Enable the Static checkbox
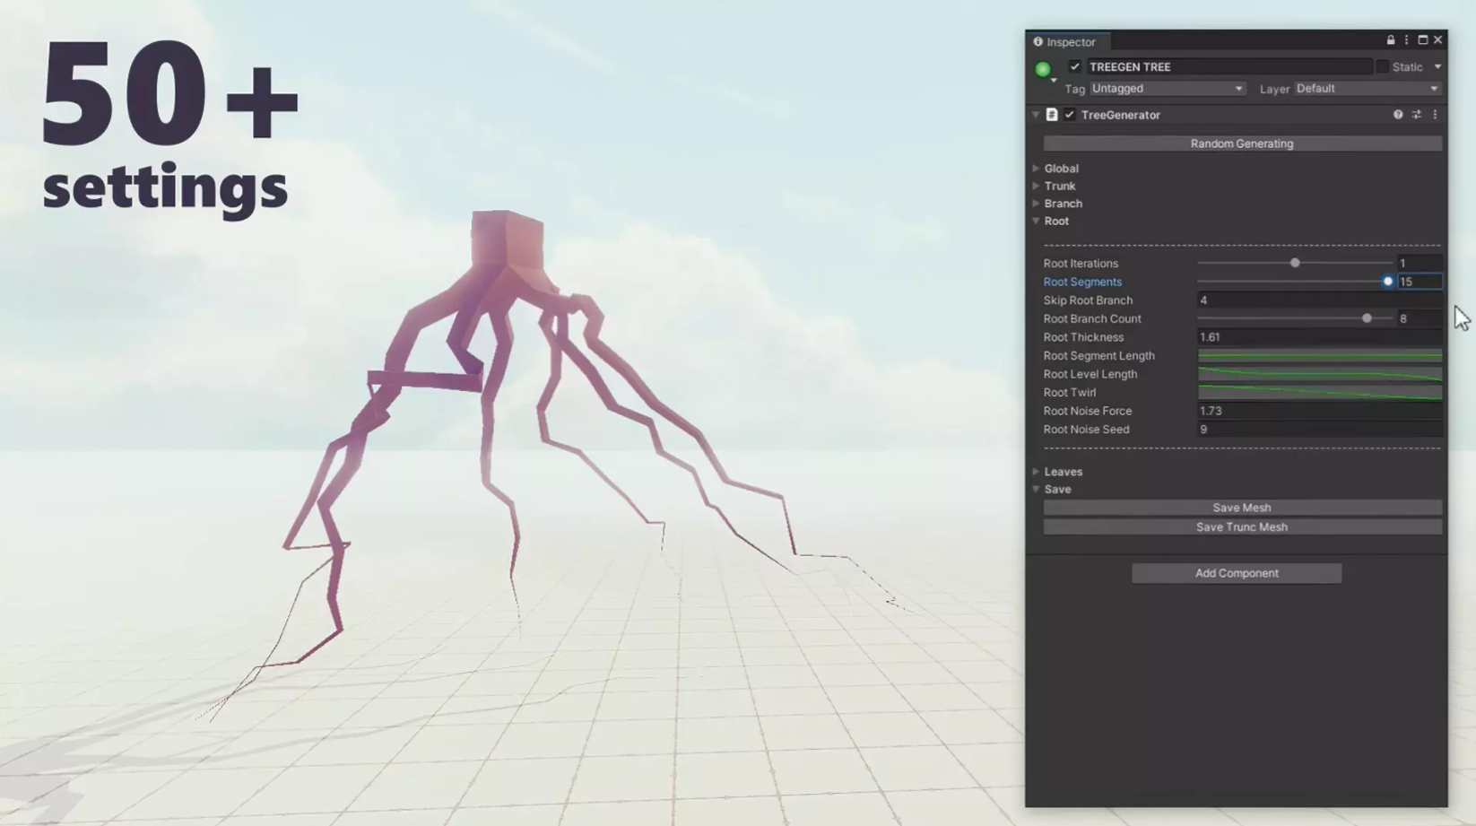Screen dimensions: 1476x826 coord(1382,66)
